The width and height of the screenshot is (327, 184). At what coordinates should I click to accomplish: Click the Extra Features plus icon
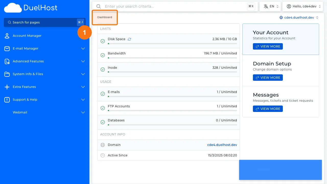[7, 87]
